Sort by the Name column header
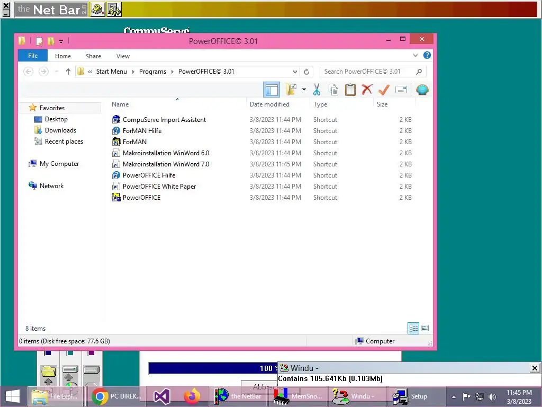The image size is (542, 407). [x=120, y=104]
